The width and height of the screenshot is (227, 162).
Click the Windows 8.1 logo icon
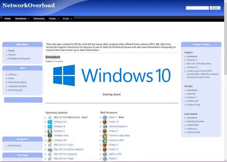(x=50, y=122)
